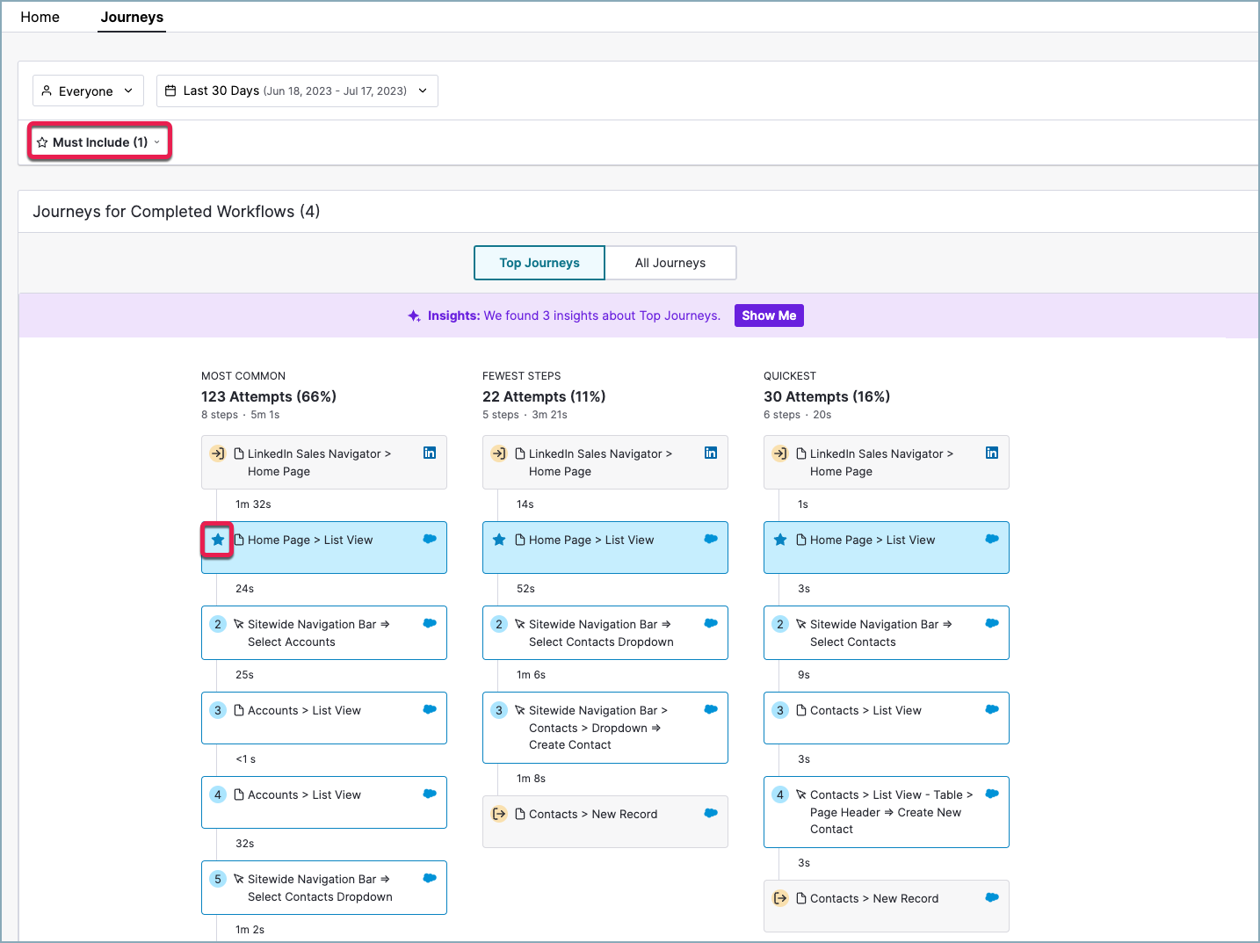1260x943 pixels.
Task: Open Most Common LinkedIn Sales Navigator step
Action: tap(324, 462)
